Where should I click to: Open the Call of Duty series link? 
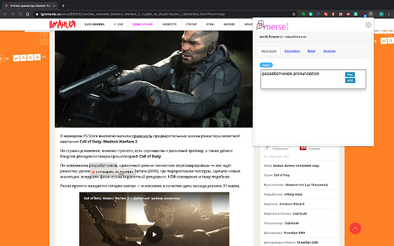pos(283,175)
